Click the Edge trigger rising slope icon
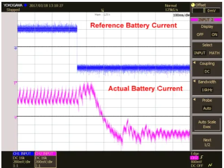224x168 pixels. 201,157
